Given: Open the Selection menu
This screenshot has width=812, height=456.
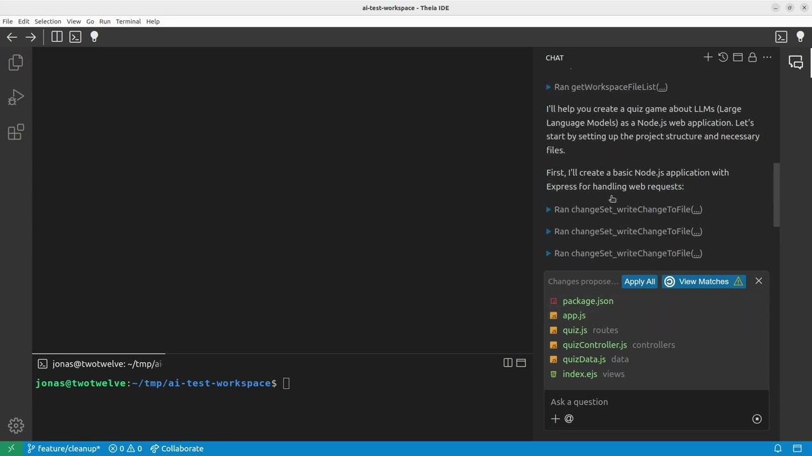Looking at the screenshot, I should pos(48,21).
